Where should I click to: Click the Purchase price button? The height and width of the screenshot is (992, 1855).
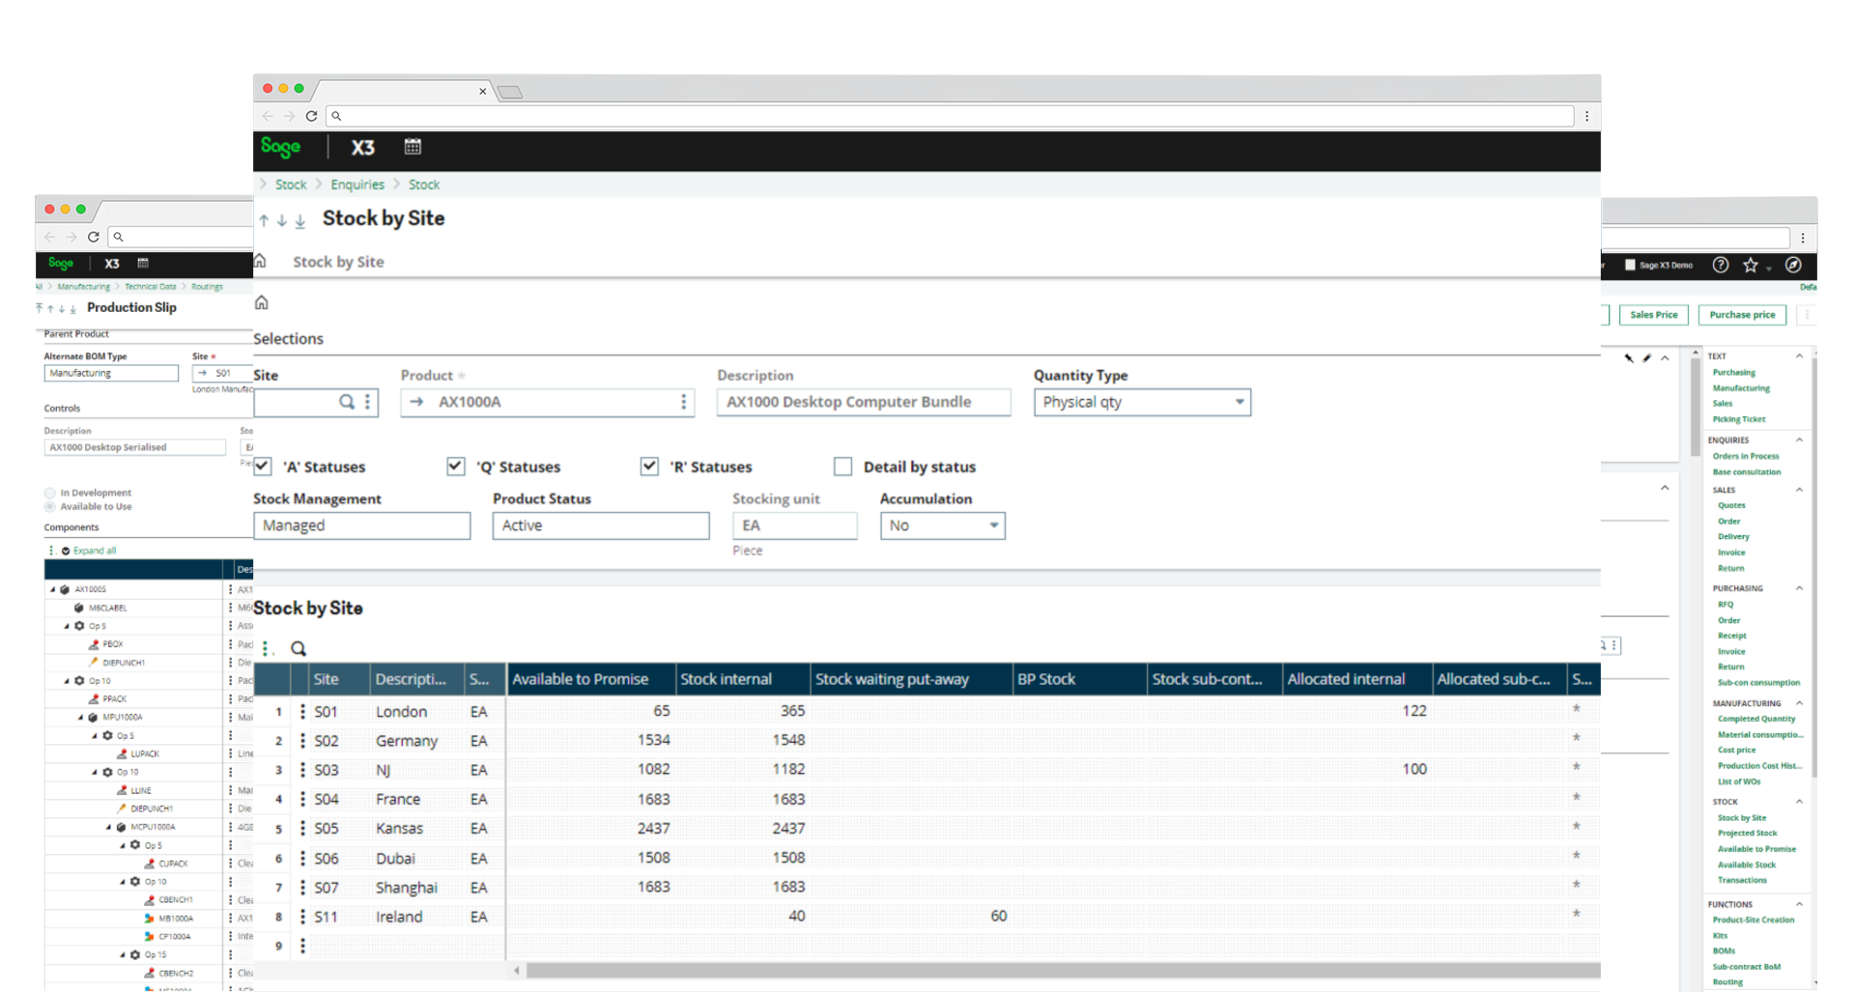tap(1742, 315)
